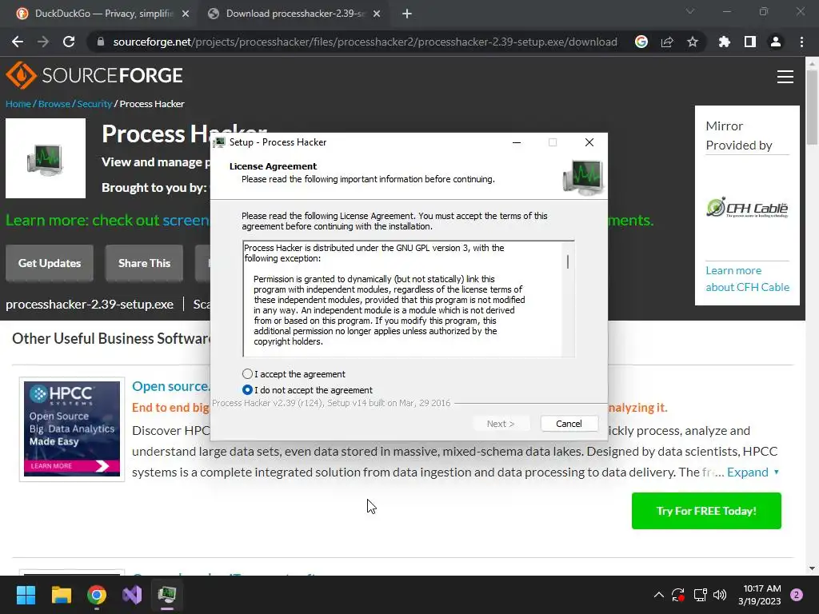Follow the Browse breadcrumb link
Screen dimensions: 819x614
click(54, 104)
